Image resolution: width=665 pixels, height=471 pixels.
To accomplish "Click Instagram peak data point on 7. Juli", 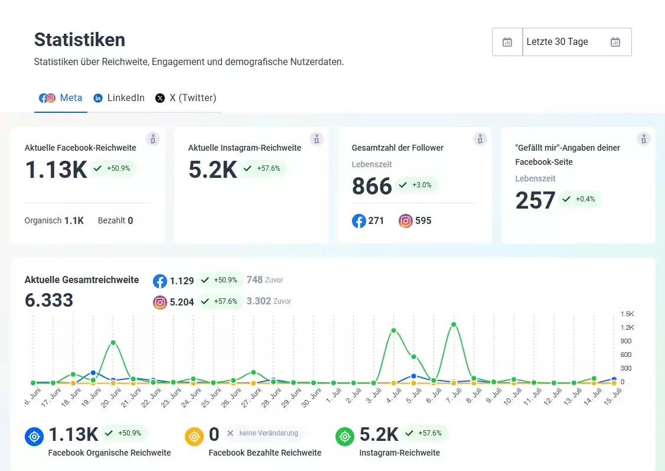I will pyautogui.click(x=454, y=324).
